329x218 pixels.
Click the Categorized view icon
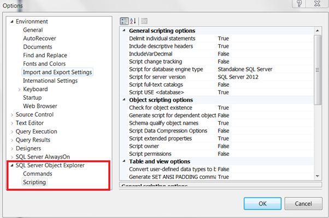124,21
